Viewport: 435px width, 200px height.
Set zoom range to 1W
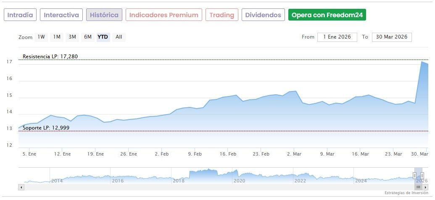point(41,37)
